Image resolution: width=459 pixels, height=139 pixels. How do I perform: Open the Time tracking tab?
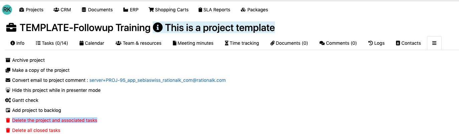242,43
